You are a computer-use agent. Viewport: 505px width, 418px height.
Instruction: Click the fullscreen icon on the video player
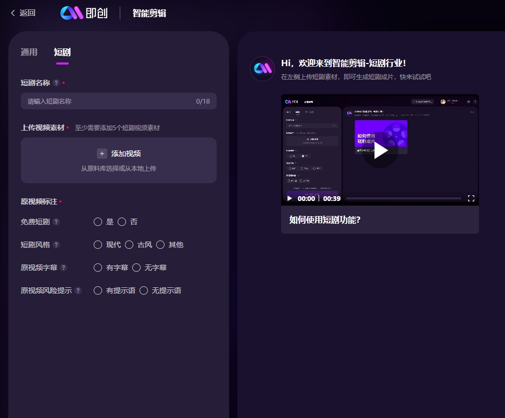[471, 198]
